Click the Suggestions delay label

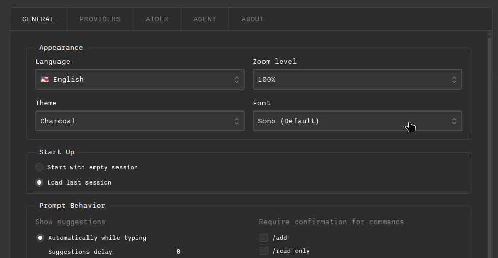pos(80,252)
